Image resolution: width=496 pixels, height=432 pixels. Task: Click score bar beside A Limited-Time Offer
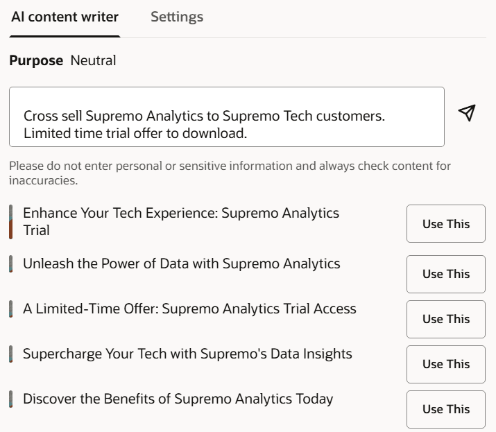[x=11, y=309]
